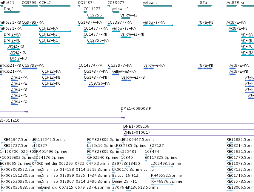
Task: Open protein Ir87a-PB
Action: coord(205,65)
